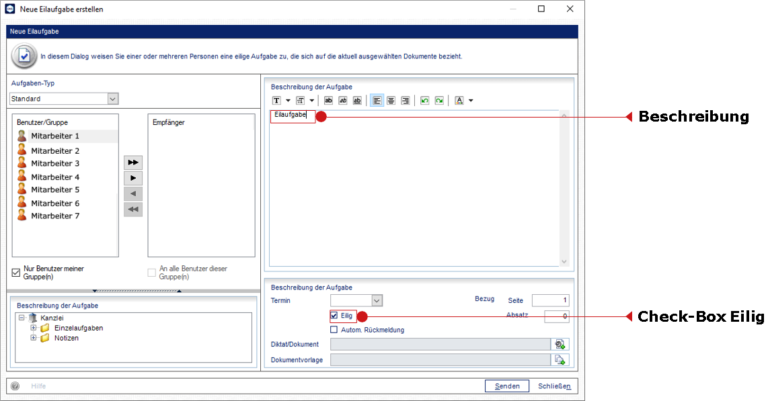Expand the font size dropdown arrow
The image size is (766, 401).
pos(311,101)
